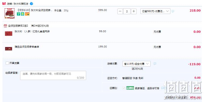Viewport: 204px width, 102px height.
Task: Click the 199.00 gift price
Action: (103, 47)
